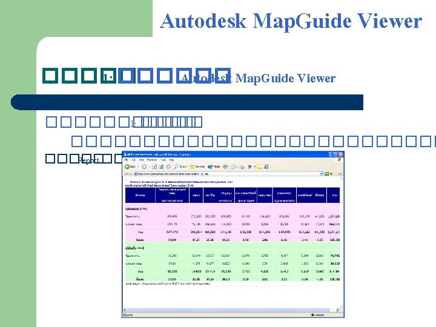436x327 pixels.
Task: Click the Print icon in IE toolbar
Action: coord(242,167)
